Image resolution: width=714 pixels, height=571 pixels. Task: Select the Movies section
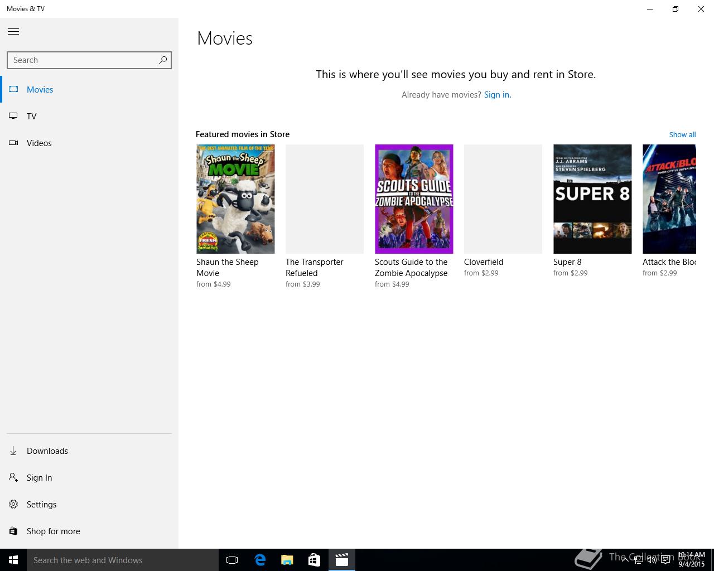(x=89, y=89)
